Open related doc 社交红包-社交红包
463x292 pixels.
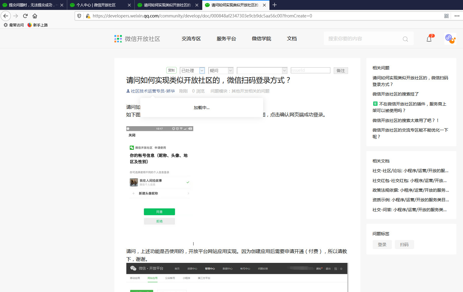tap(410, 181)
